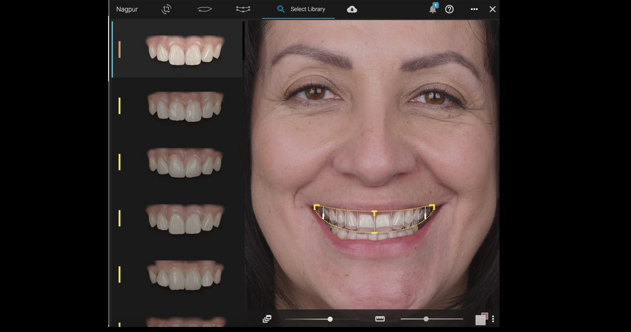631x332 pixels.
Task: Open the three-dot overflow menu in the toolbar
Action: click(x=474, y=9)
